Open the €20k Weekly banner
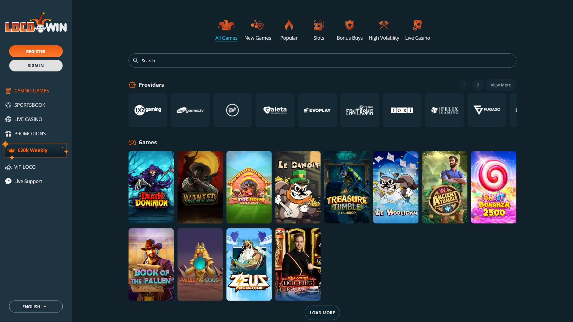 [36, 150]
